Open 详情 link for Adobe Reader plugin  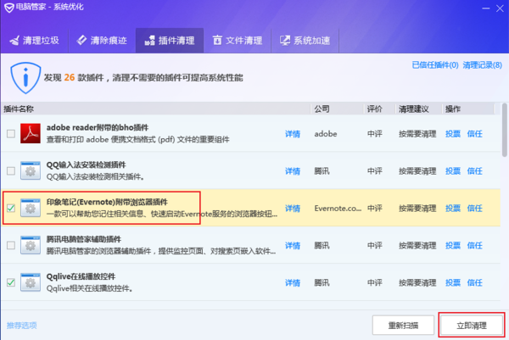coord(293,134)
